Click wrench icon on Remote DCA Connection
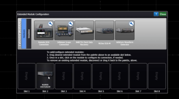 (51, 24)
